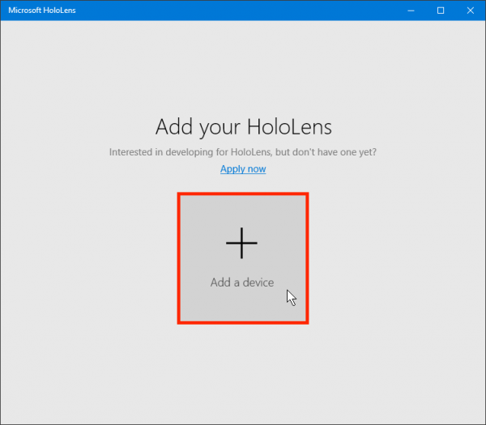
Task: Open the Apply now link
Action: [243, 169]
